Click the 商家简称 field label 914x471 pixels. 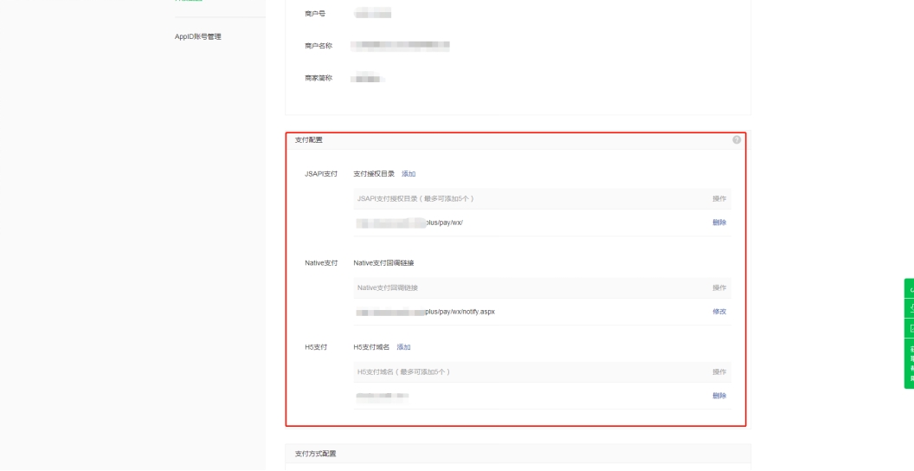(319, 78)
